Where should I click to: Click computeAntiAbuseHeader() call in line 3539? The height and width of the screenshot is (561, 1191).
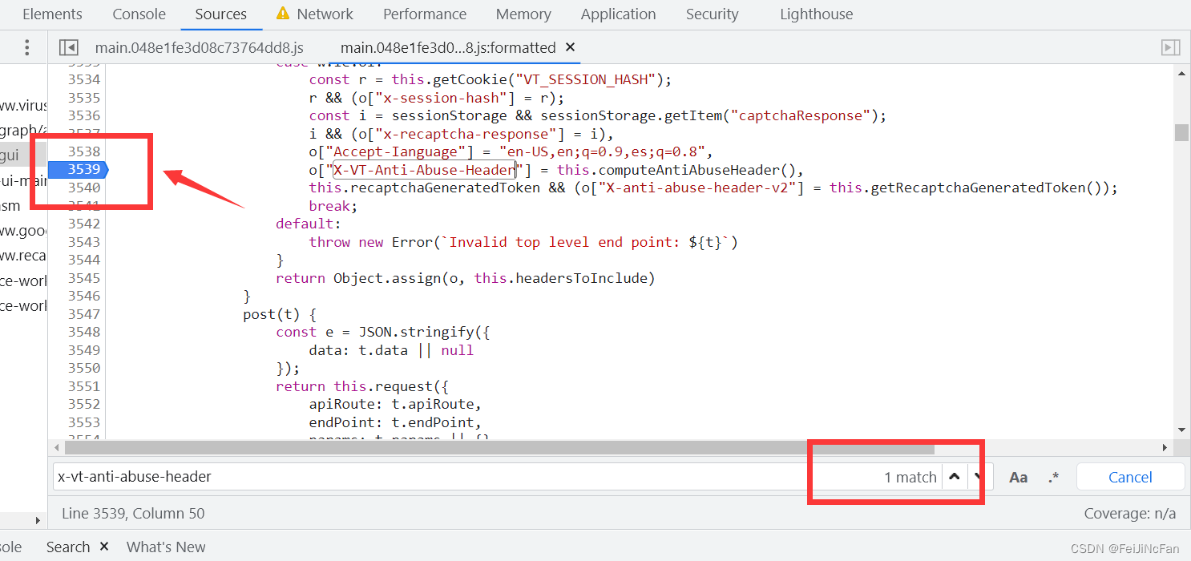click(x=680, y=169)
